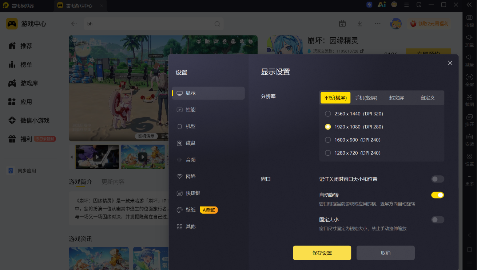Enable 记住关闭时窗口大小和位置 toggle
Viewport: 477px width, 270px height.
[x=438, y=179]
